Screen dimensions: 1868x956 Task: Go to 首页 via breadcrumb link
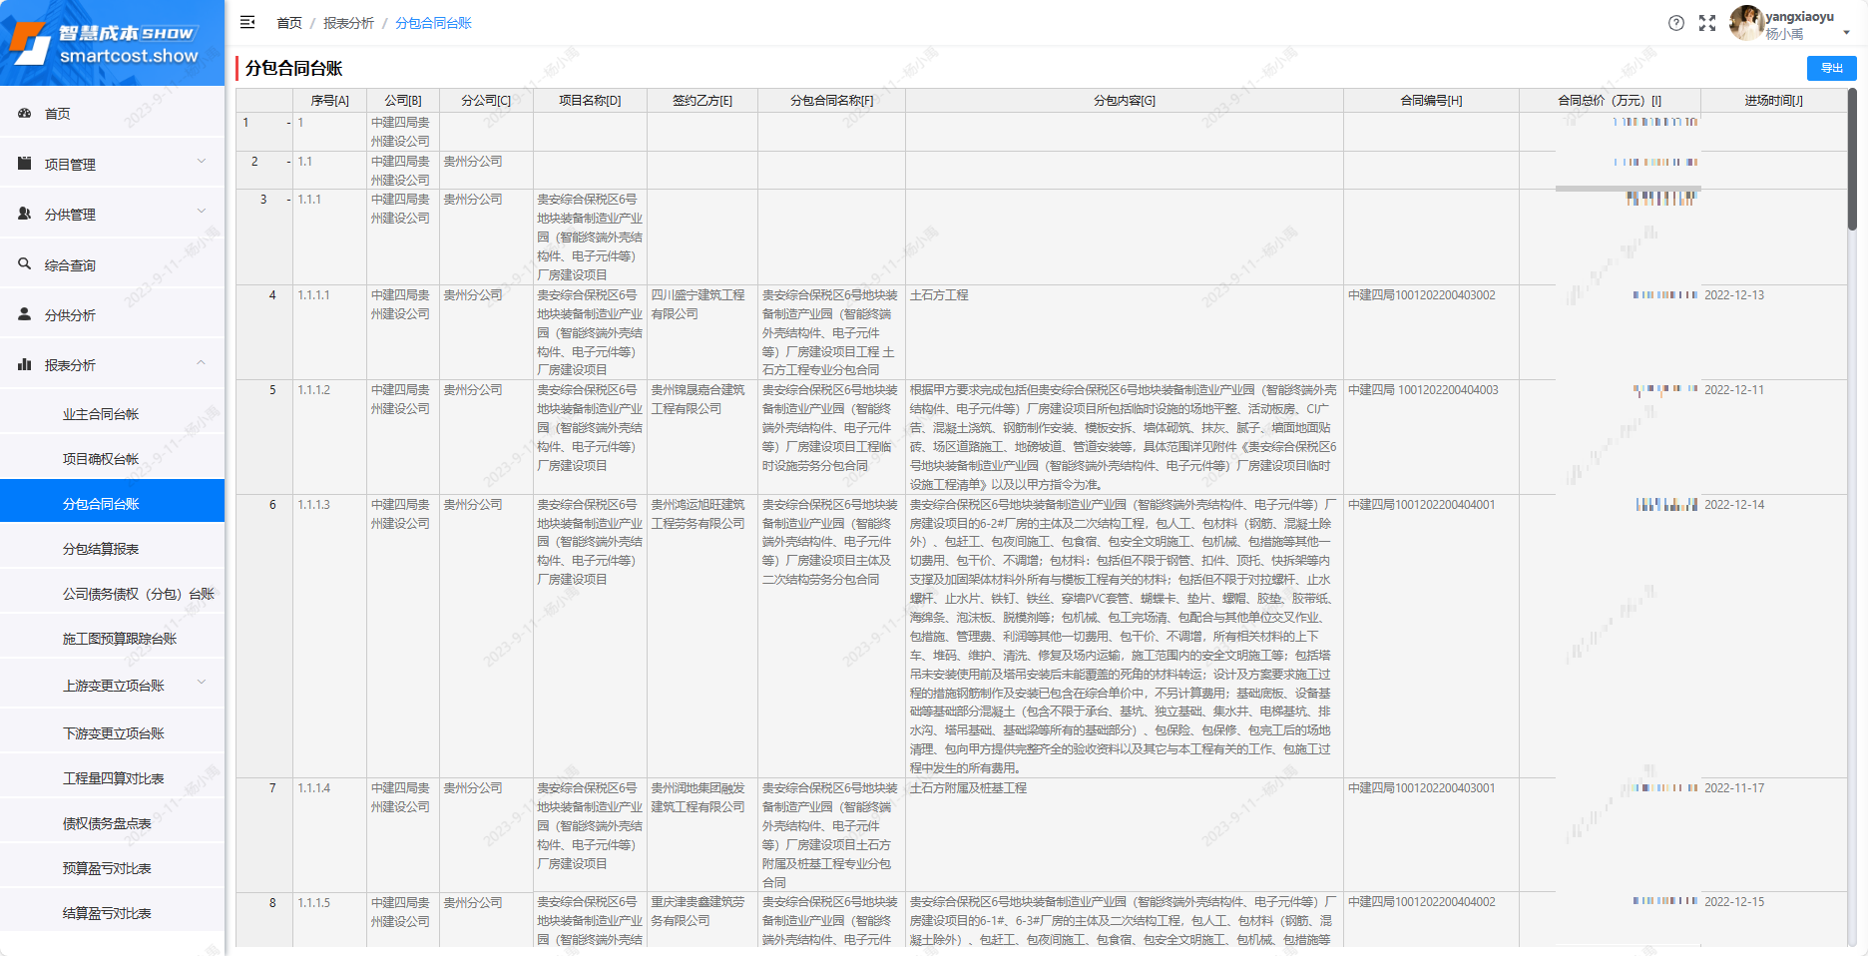[x=288, y=23]
